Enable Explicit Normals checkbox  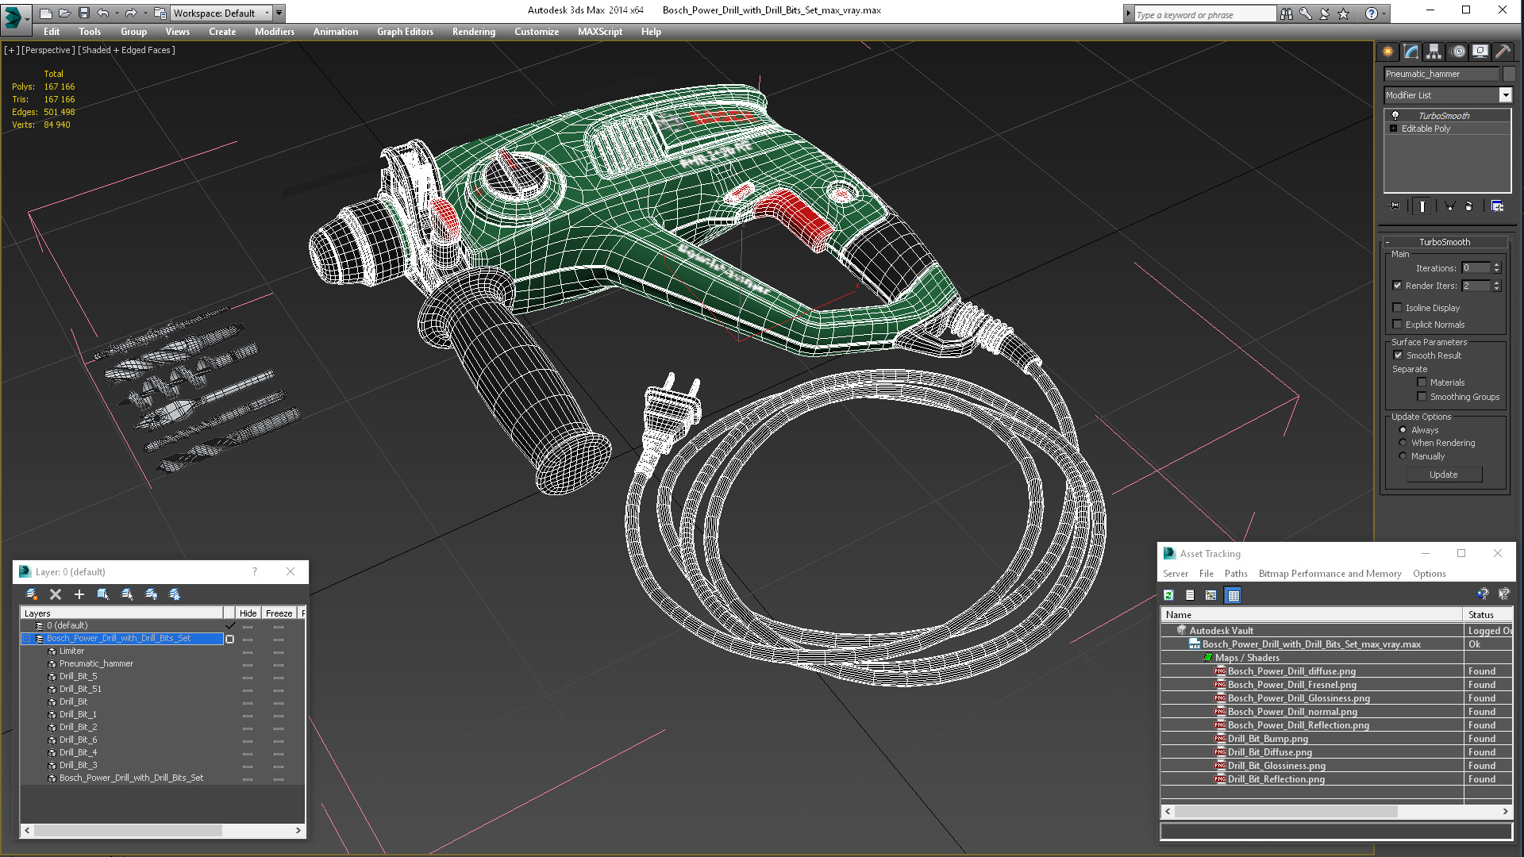(x=1397, y=325)
